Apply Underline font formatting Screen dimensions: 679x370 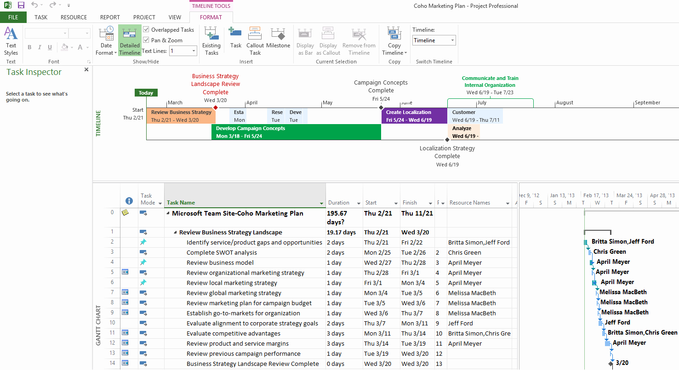pyautogui.click(x=50, y=47)
